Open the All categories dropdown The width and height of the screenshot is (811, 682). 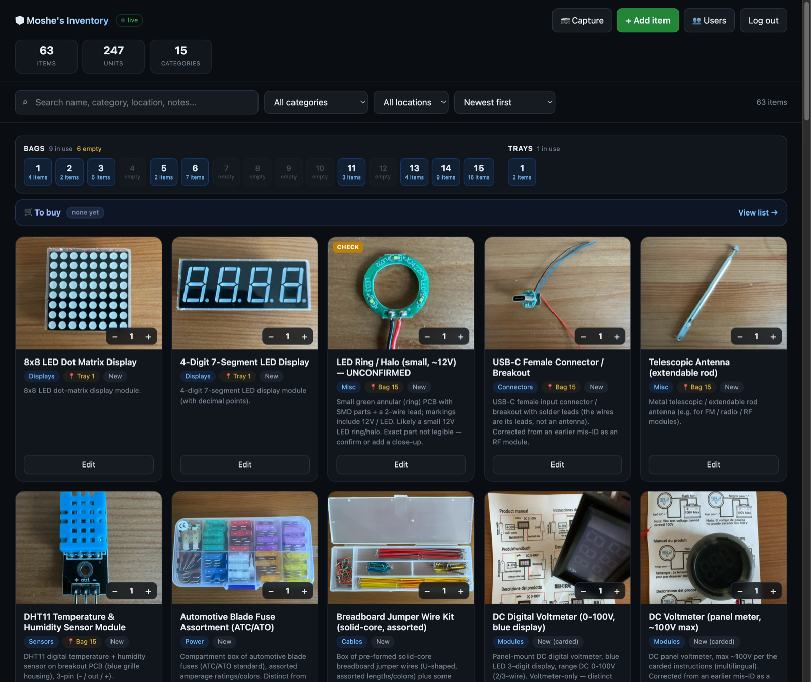316,102
